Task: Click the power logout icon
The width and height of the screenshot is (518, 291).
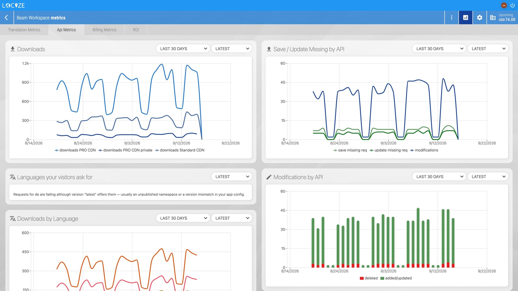Action: [x=512, y=5]
